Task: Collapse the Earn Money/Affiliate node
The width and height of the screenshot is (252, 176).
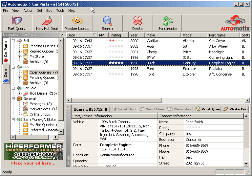Action: coord(13,120)
